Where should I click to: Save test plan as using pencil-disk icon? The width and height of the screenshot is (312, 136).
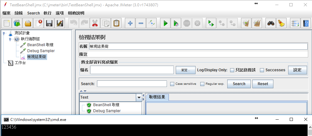[60, 23]
